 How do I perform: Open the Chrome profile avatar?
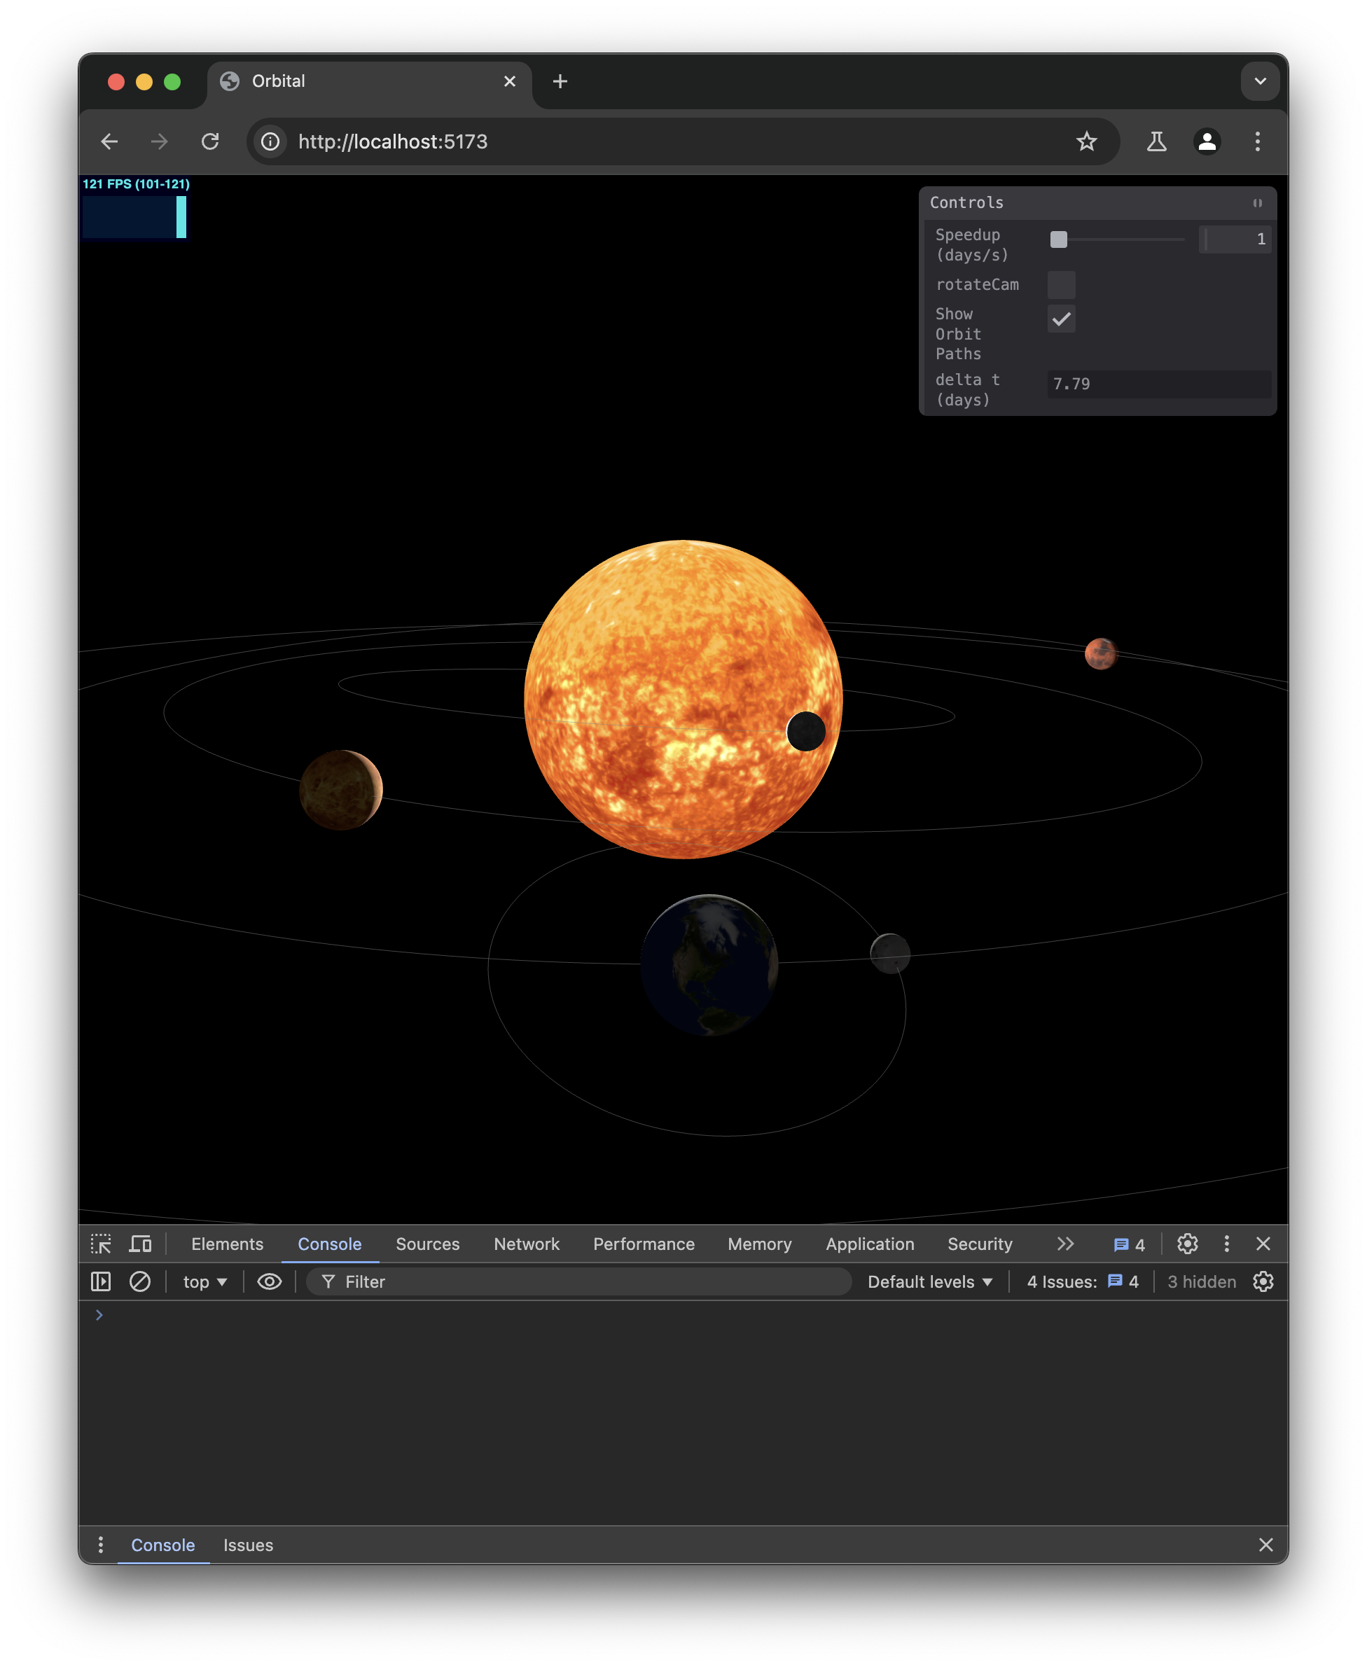(1207, 141)
